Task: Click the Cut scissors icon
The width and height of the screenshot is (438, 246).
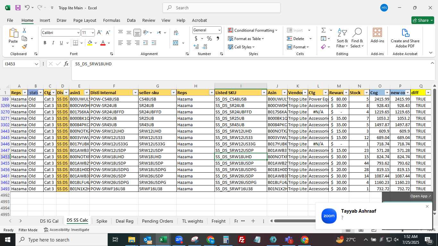Action: (24, 30)
